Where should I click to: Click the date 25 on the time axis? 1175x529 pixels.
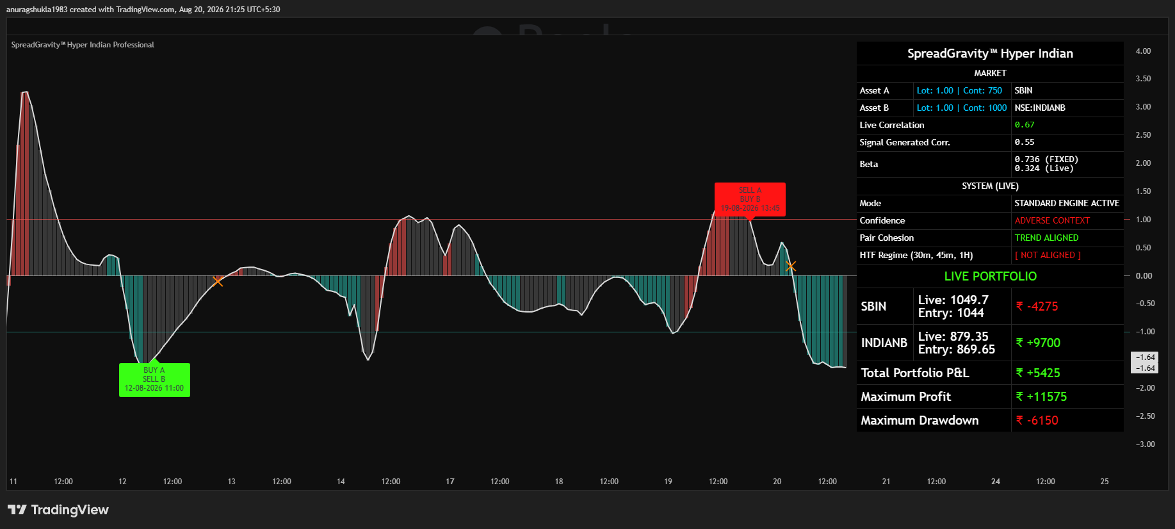[1105, 482]
